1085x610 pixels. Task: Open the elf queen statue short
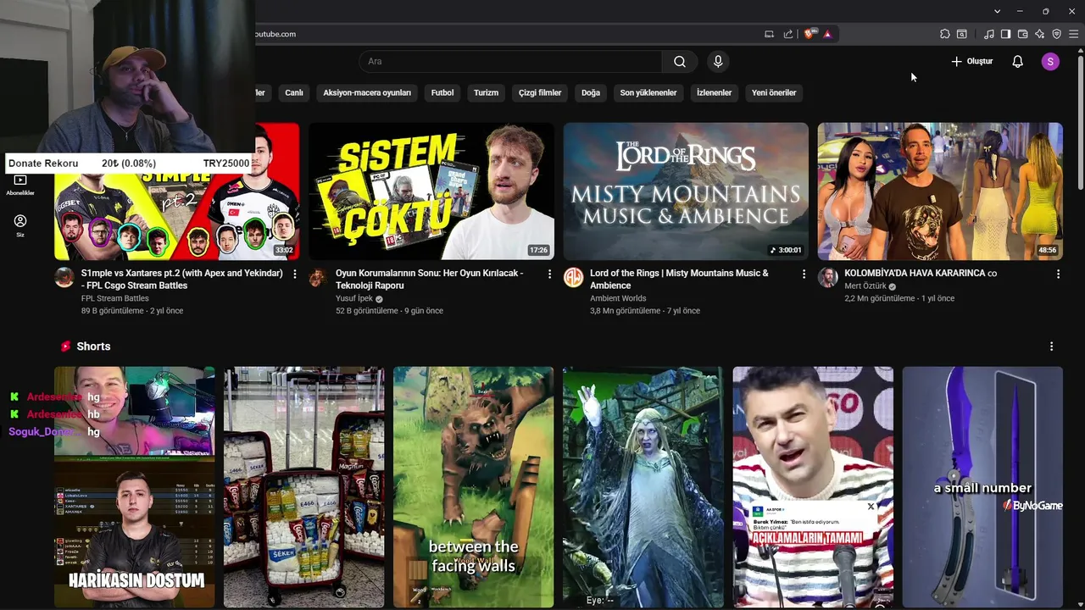click(643, 487)
